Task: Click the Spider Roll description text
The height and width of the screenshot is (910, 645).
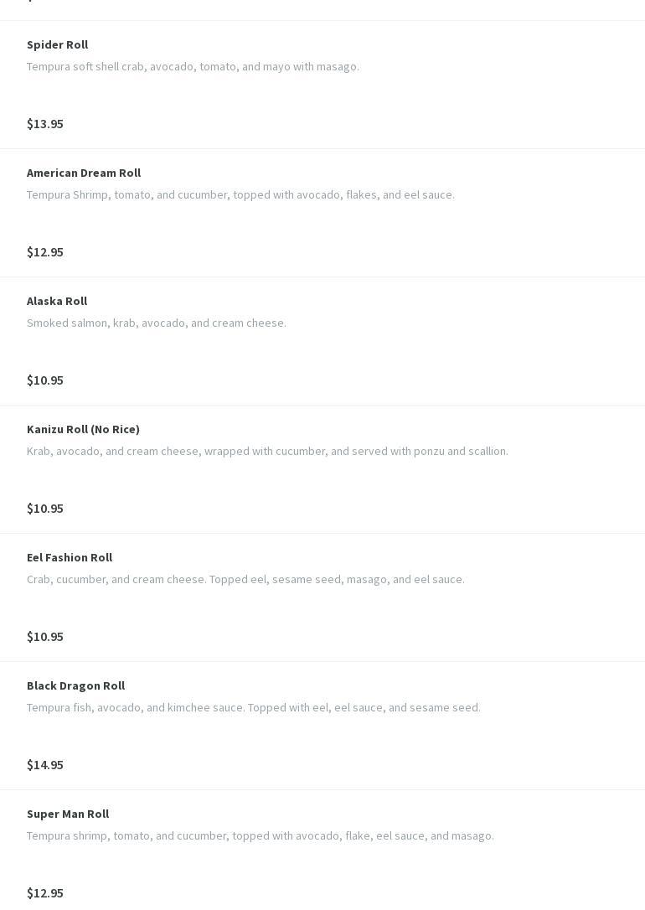Action: click(193, 66)
